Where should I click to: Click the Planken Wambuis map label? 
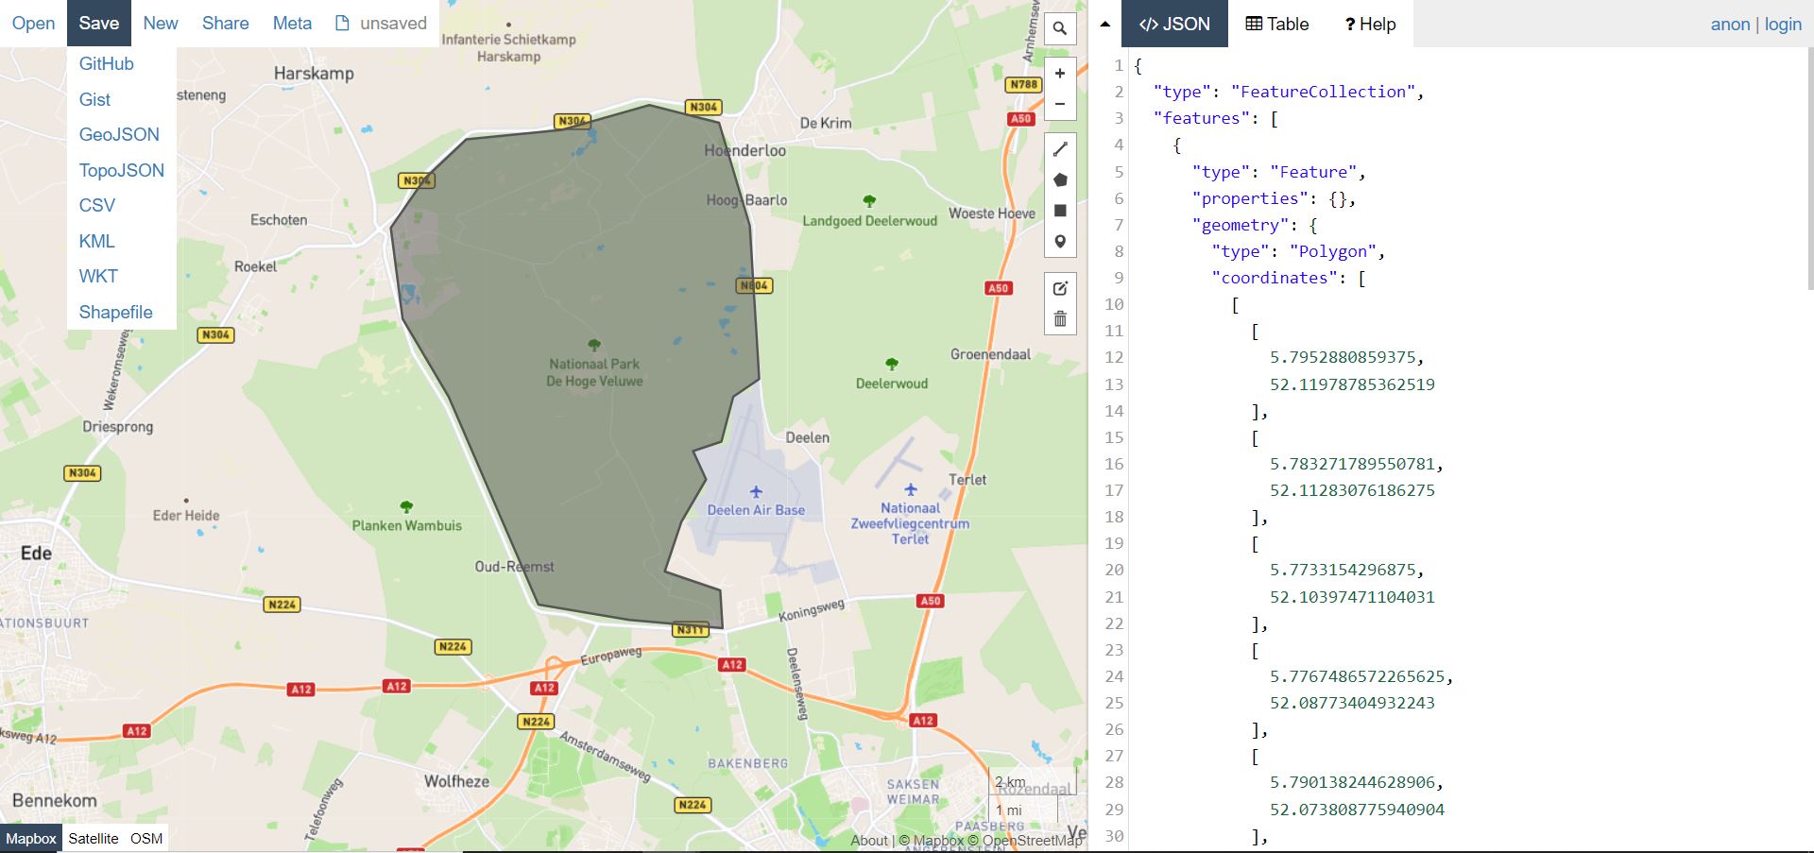click(407, 525)
